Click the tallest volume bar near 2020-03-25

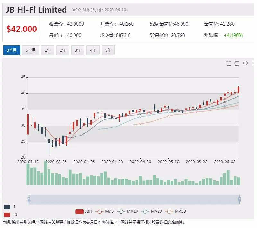[x=46, y=173]
